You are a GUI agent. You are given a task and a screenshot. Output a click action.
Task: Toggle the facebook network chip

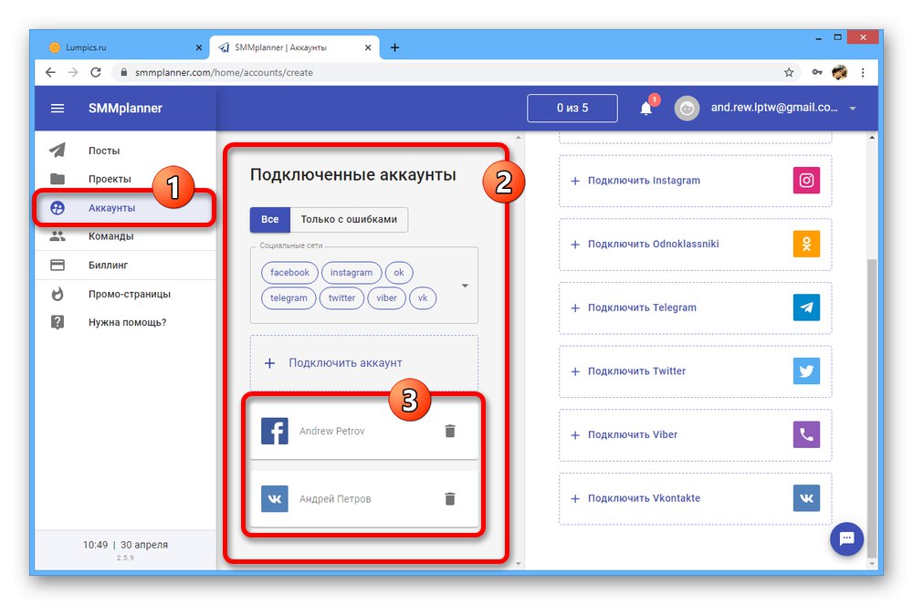pos(289,272)
